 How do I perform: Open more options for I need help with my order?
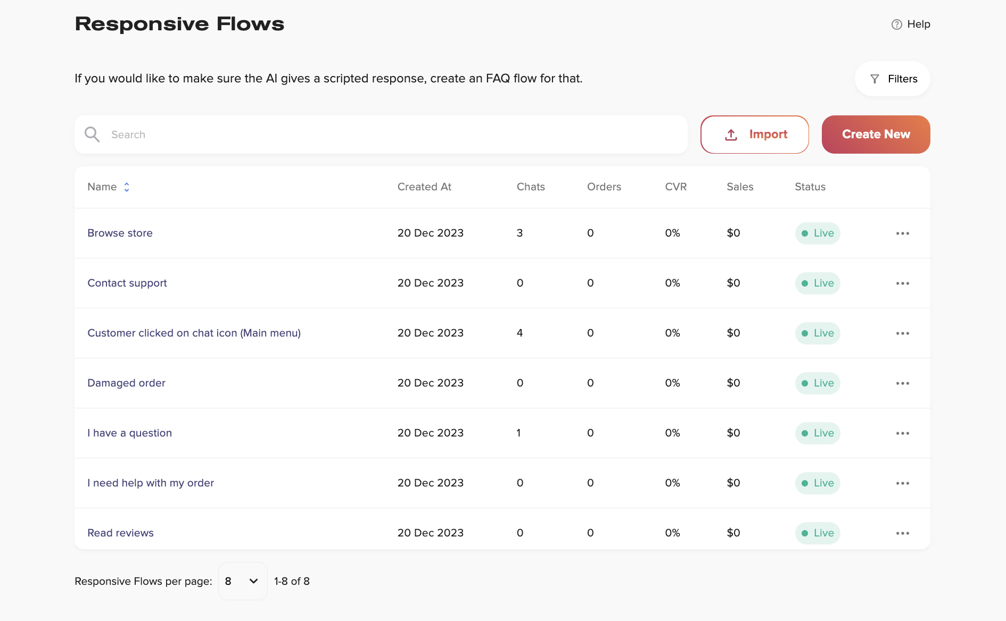tap(903, 483)
